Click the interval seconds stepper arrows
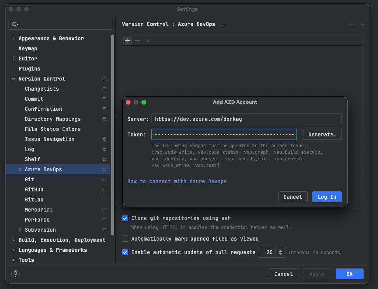Viewport: 378px width, 289px height. (280, 252)
